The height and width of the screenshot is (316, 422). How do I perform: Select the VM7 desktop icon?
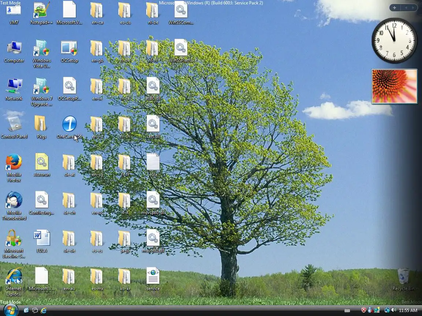pyautogui.click(x=14, y=13)
